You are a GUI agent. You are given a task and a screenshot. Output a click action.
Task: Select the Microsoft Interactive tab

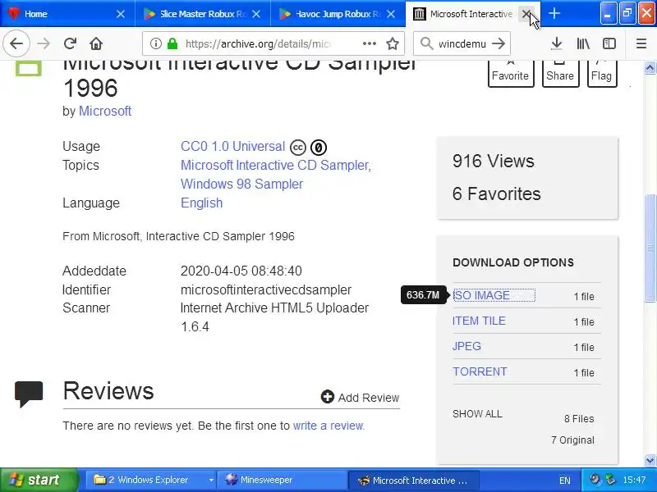pos(473,14)
